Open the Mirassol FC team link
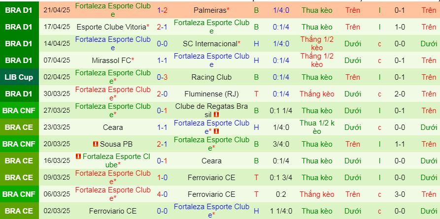Viewport: 440px width, 219px height. click(x=113, y=61)
